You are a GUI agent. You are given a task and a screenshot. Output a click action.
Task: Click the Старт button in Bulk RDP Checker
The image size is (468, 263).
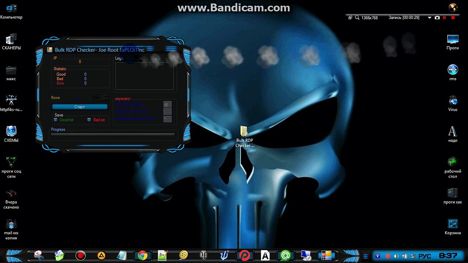80,107
